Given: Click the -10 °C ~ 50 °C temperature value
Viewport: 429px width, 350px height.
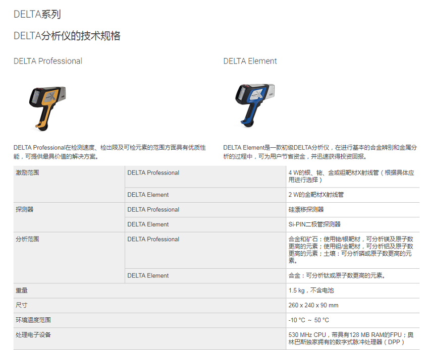Looking at the screenshot, I should pos(308,320).
